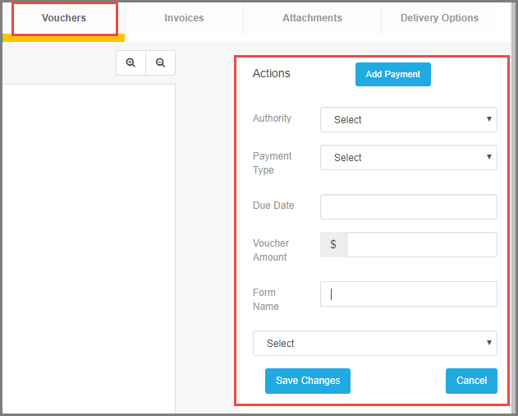Click the dollar sign prefix in Voucher Amount
The width and height of the screenshot is (518, 416).
[333, 244]
